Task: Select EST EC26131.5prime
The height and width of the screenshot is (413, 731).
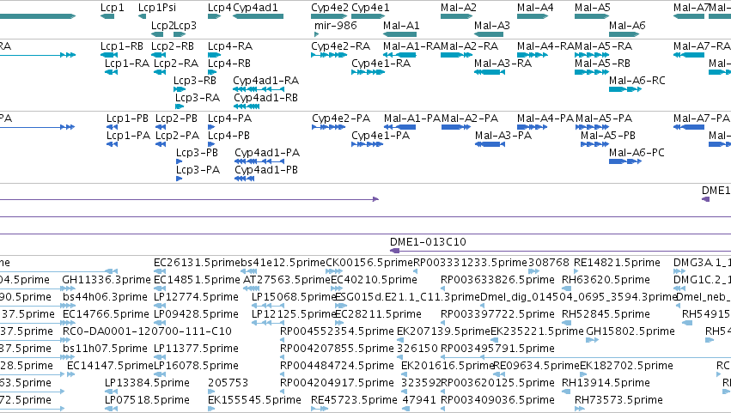Action: point(159,270)
